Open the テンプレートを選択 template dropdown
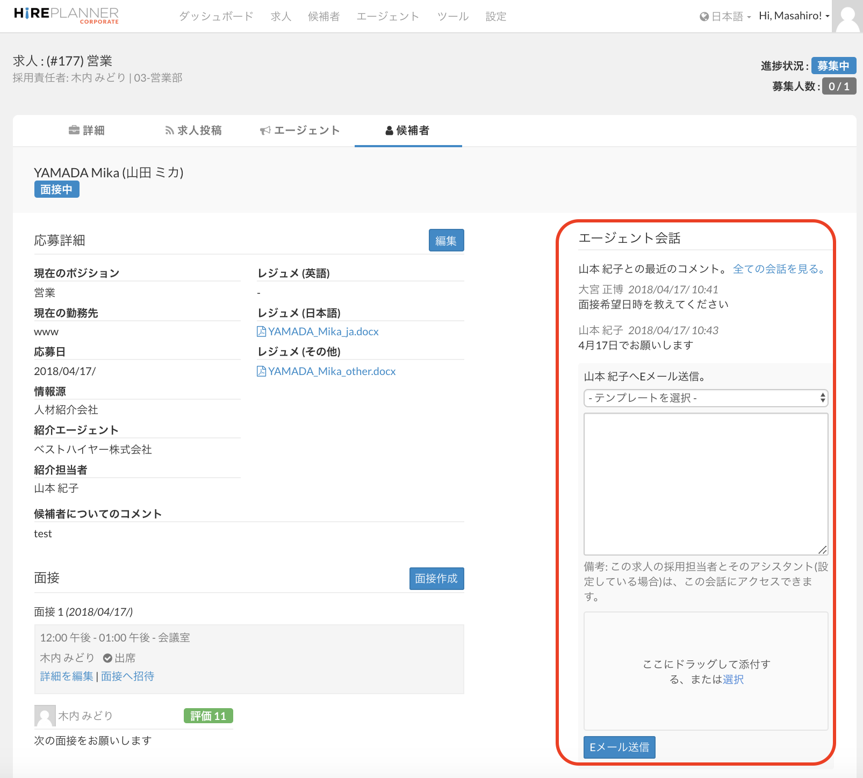The height and width of the screenshot is (778, 863). click(x=705, y=398)
